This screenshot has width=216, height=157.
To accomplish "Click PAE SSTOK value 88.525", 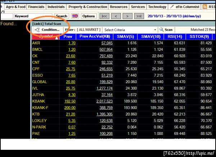I will [x=206, y=134].
